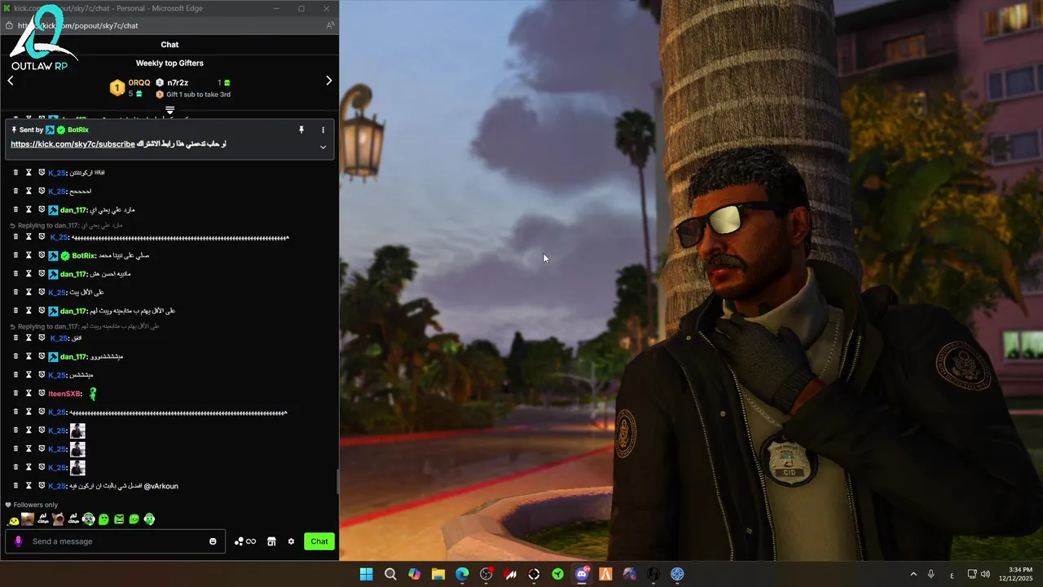Click 'Gift 1 sub to take 3rd' text
1043x587 pixels.
198,95
